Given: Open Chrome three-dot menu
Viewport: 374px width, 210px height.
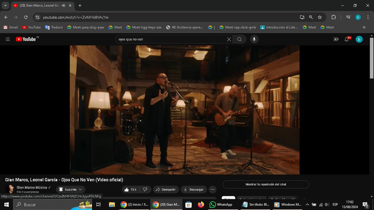Looking at the screenshot, I should click(367, 17).
